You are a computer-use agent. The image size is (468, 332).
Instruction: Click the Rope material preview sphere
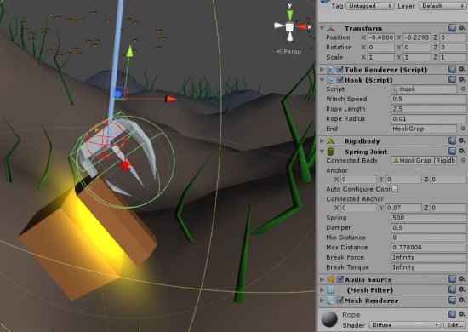point(329,319)
